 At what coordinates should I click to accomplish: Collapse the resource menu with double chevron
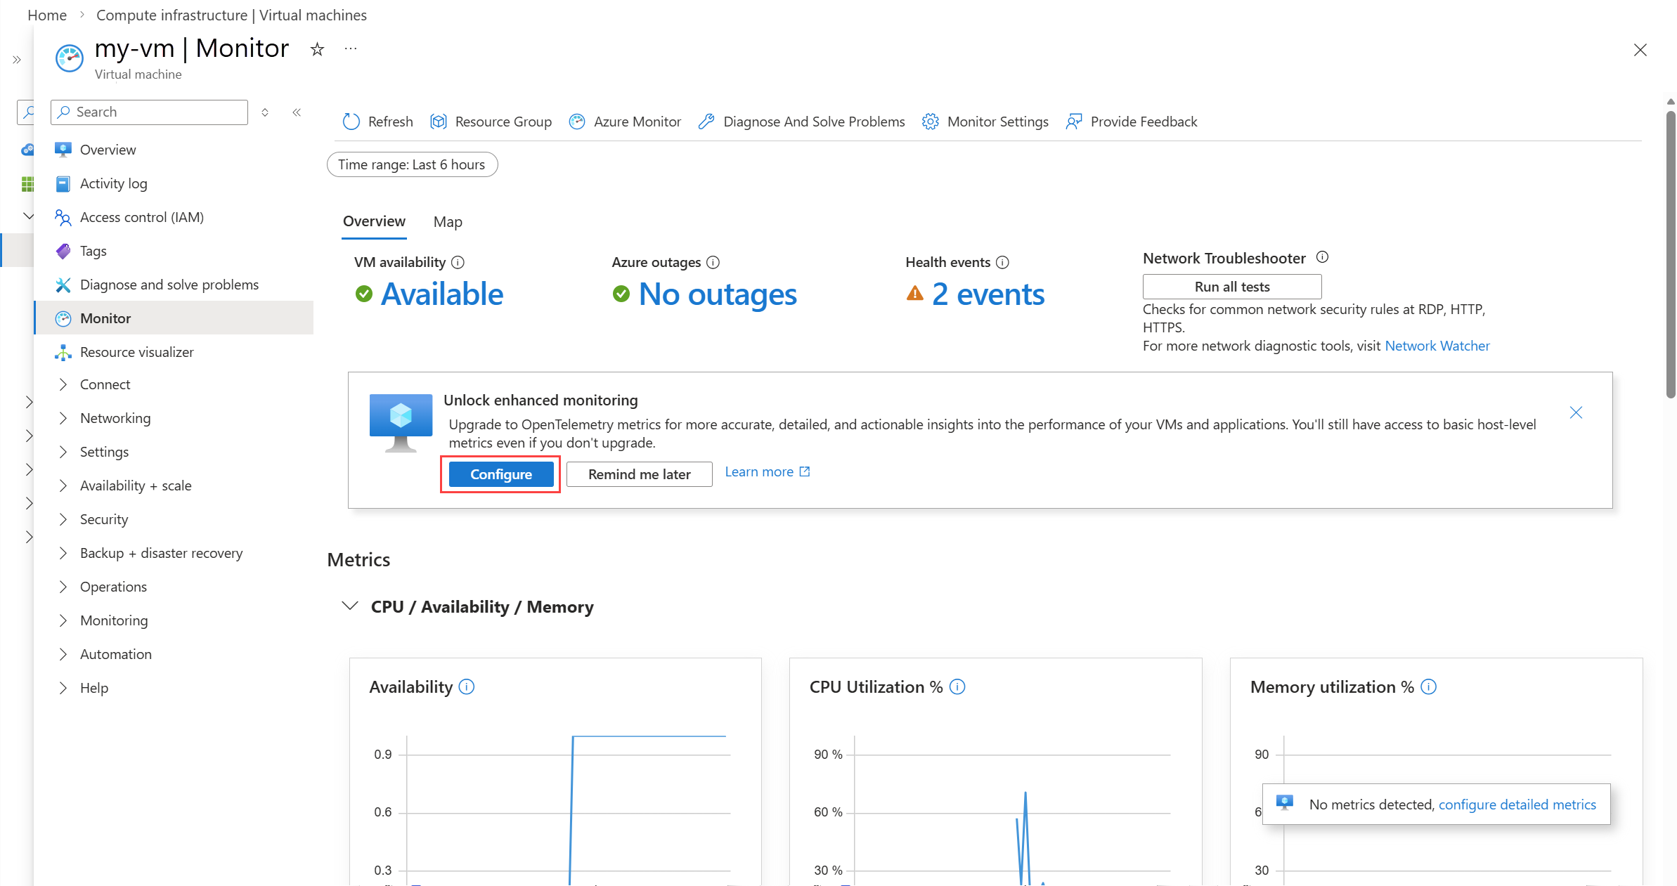click(x=297, y=112)
